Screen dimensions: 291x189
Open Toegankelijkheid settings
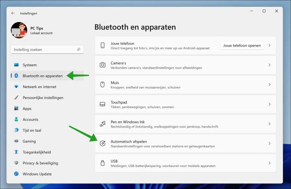tap(47, 152)
